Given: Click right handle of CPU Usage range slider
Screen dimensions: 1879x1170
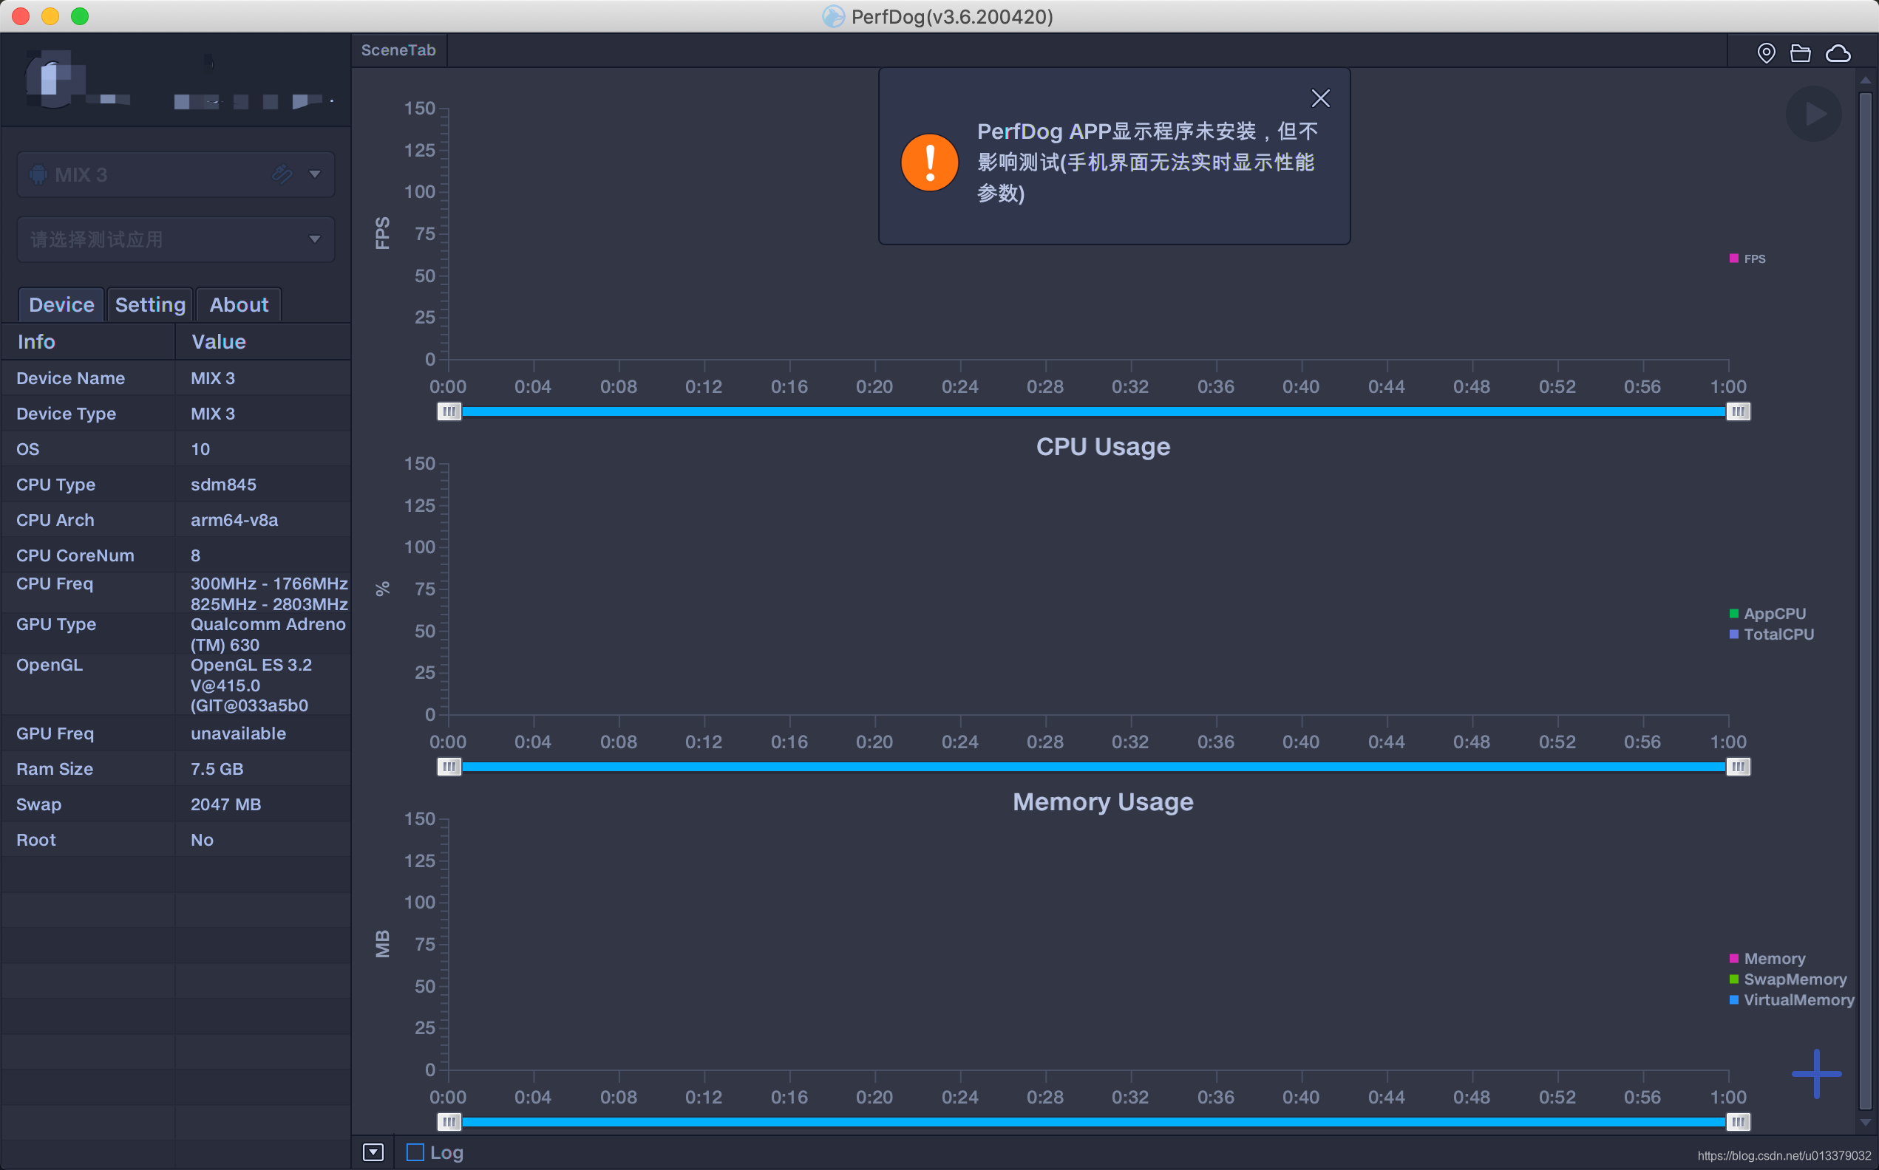Looking at the screenshot, I should click(1738, 767).
